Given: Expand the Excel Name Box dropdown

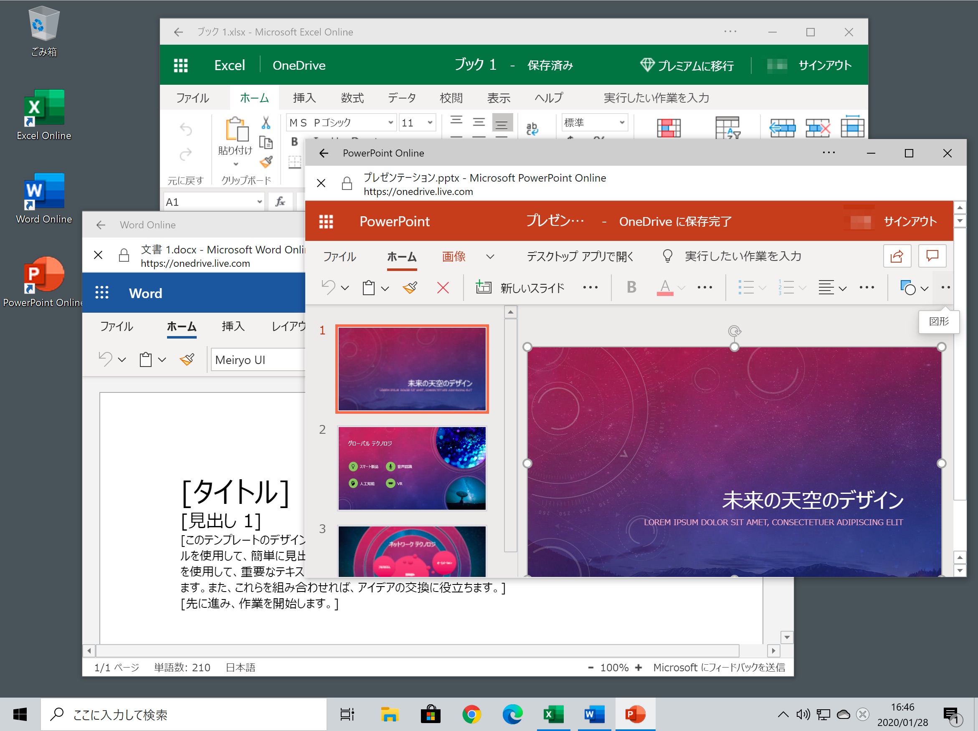Looking at the screenshot, I should (259, 202).
